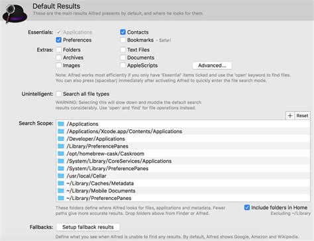
Task: Click folder icon for ~/Library/Mobile Documents
Action: (61, 191)
